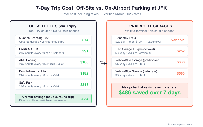
Task: Click the ON-AIRPORT GARAGES heading
Action: [x=150, y=26]
